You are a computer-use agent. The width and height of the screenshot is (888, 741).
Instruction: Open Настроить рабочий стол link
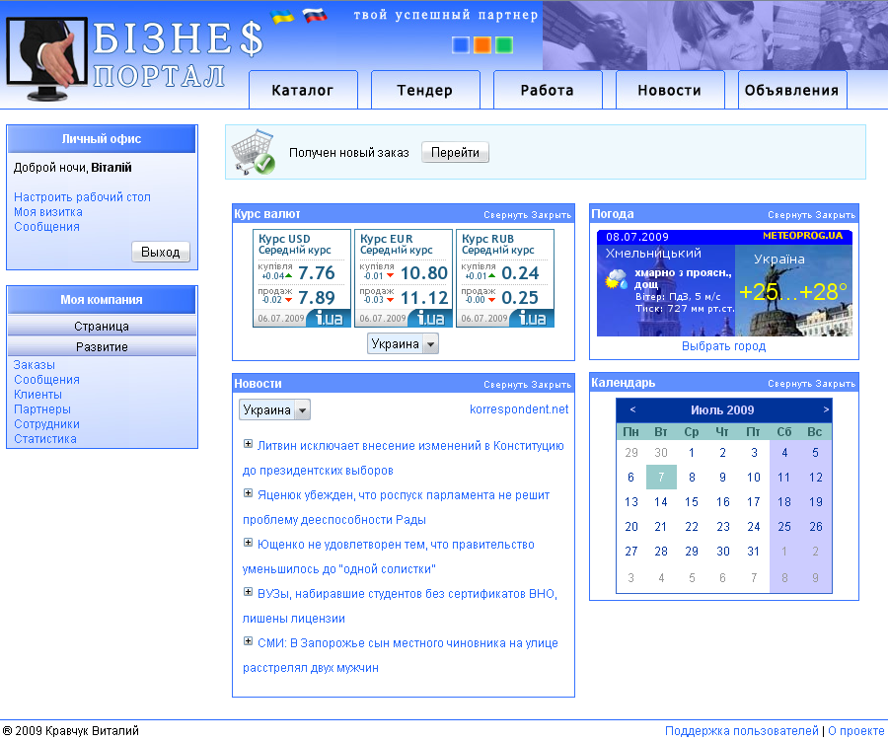tap(82, 197)
